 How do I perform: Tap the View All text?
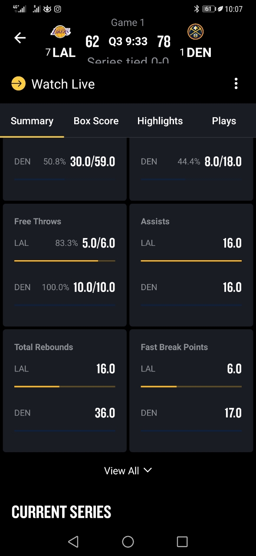pos(121,471)
